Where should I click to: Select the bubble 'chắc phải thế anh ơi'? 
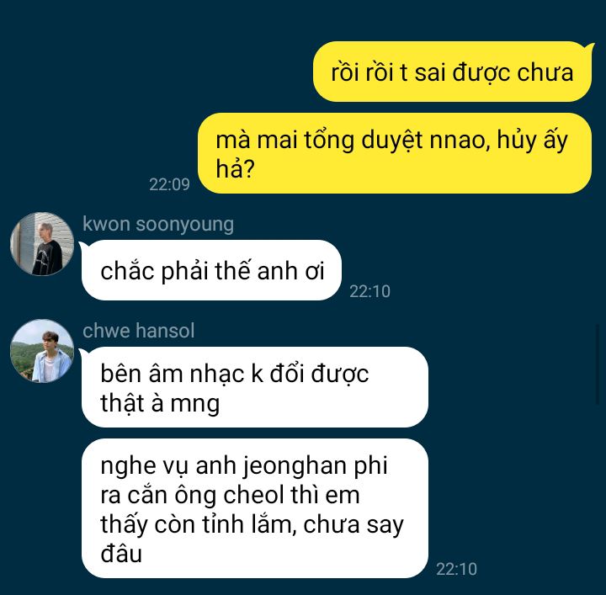point(211,270)
